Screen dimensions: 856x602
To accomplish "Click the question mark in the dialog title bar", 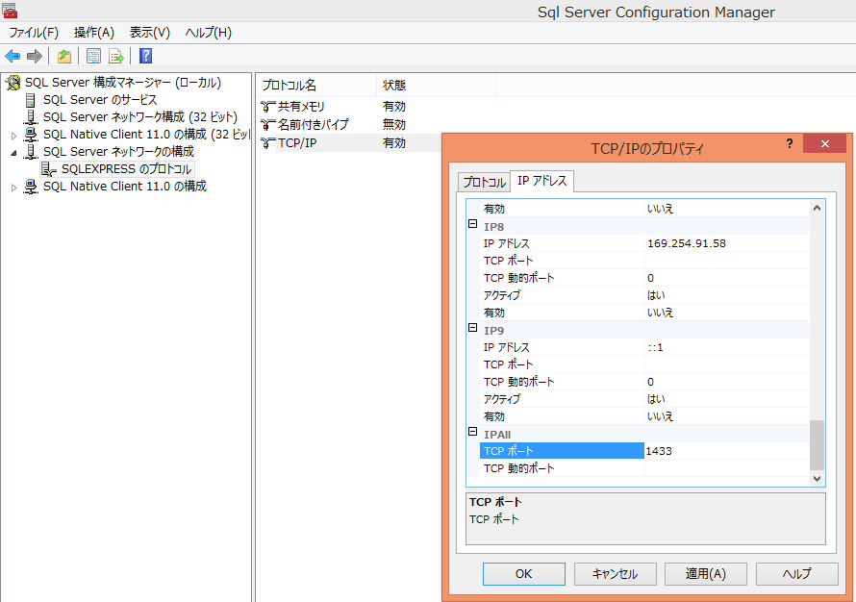I will point(790,143).
